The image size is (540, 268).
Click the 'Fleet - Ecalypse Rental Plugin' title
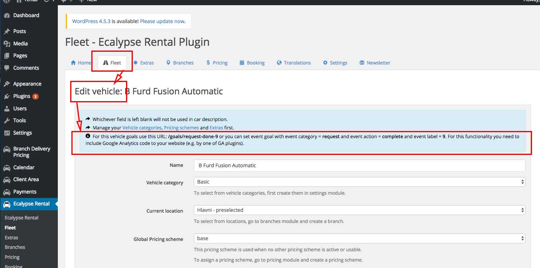137,42
